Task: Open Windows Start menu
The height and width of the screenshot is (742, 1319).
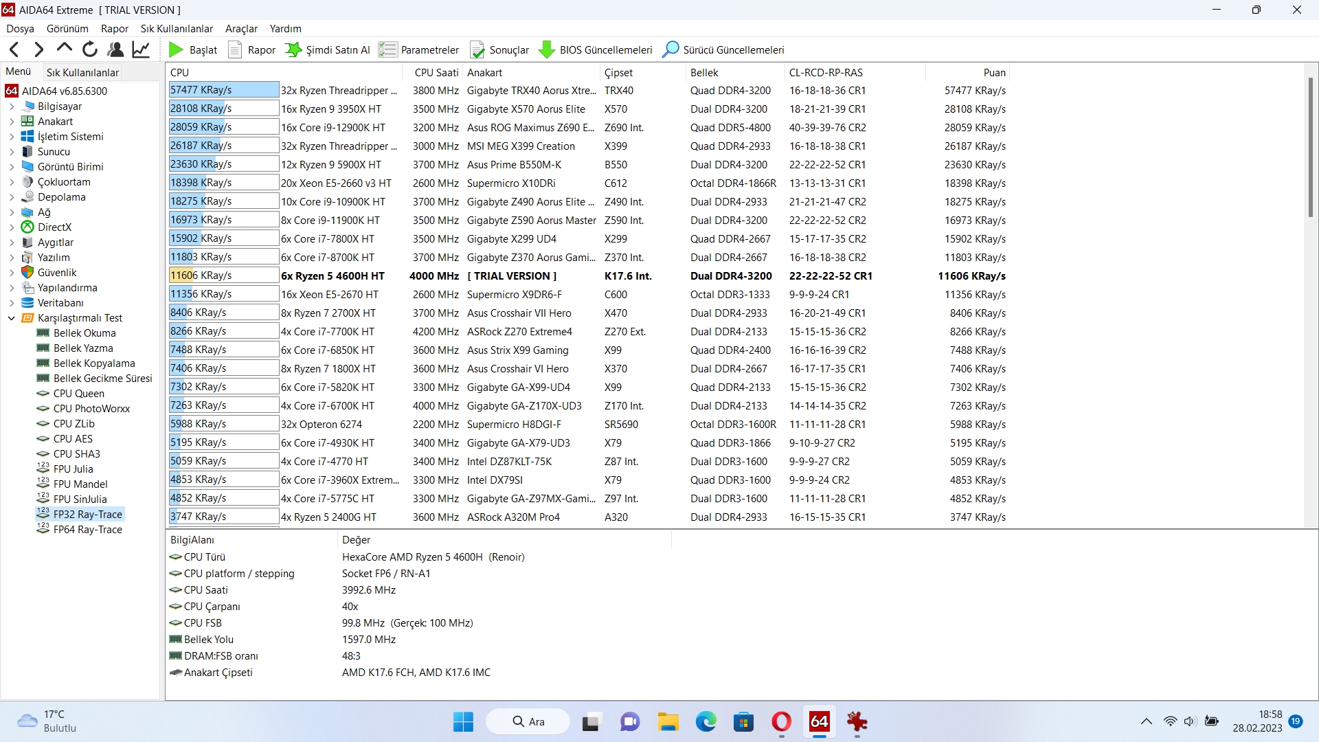Action: (x=463, y=722)
